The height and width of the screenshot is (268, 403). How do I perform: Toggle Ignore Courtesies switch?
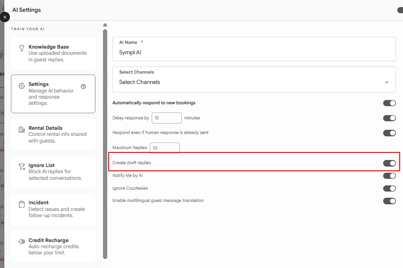tap(389, 188)
